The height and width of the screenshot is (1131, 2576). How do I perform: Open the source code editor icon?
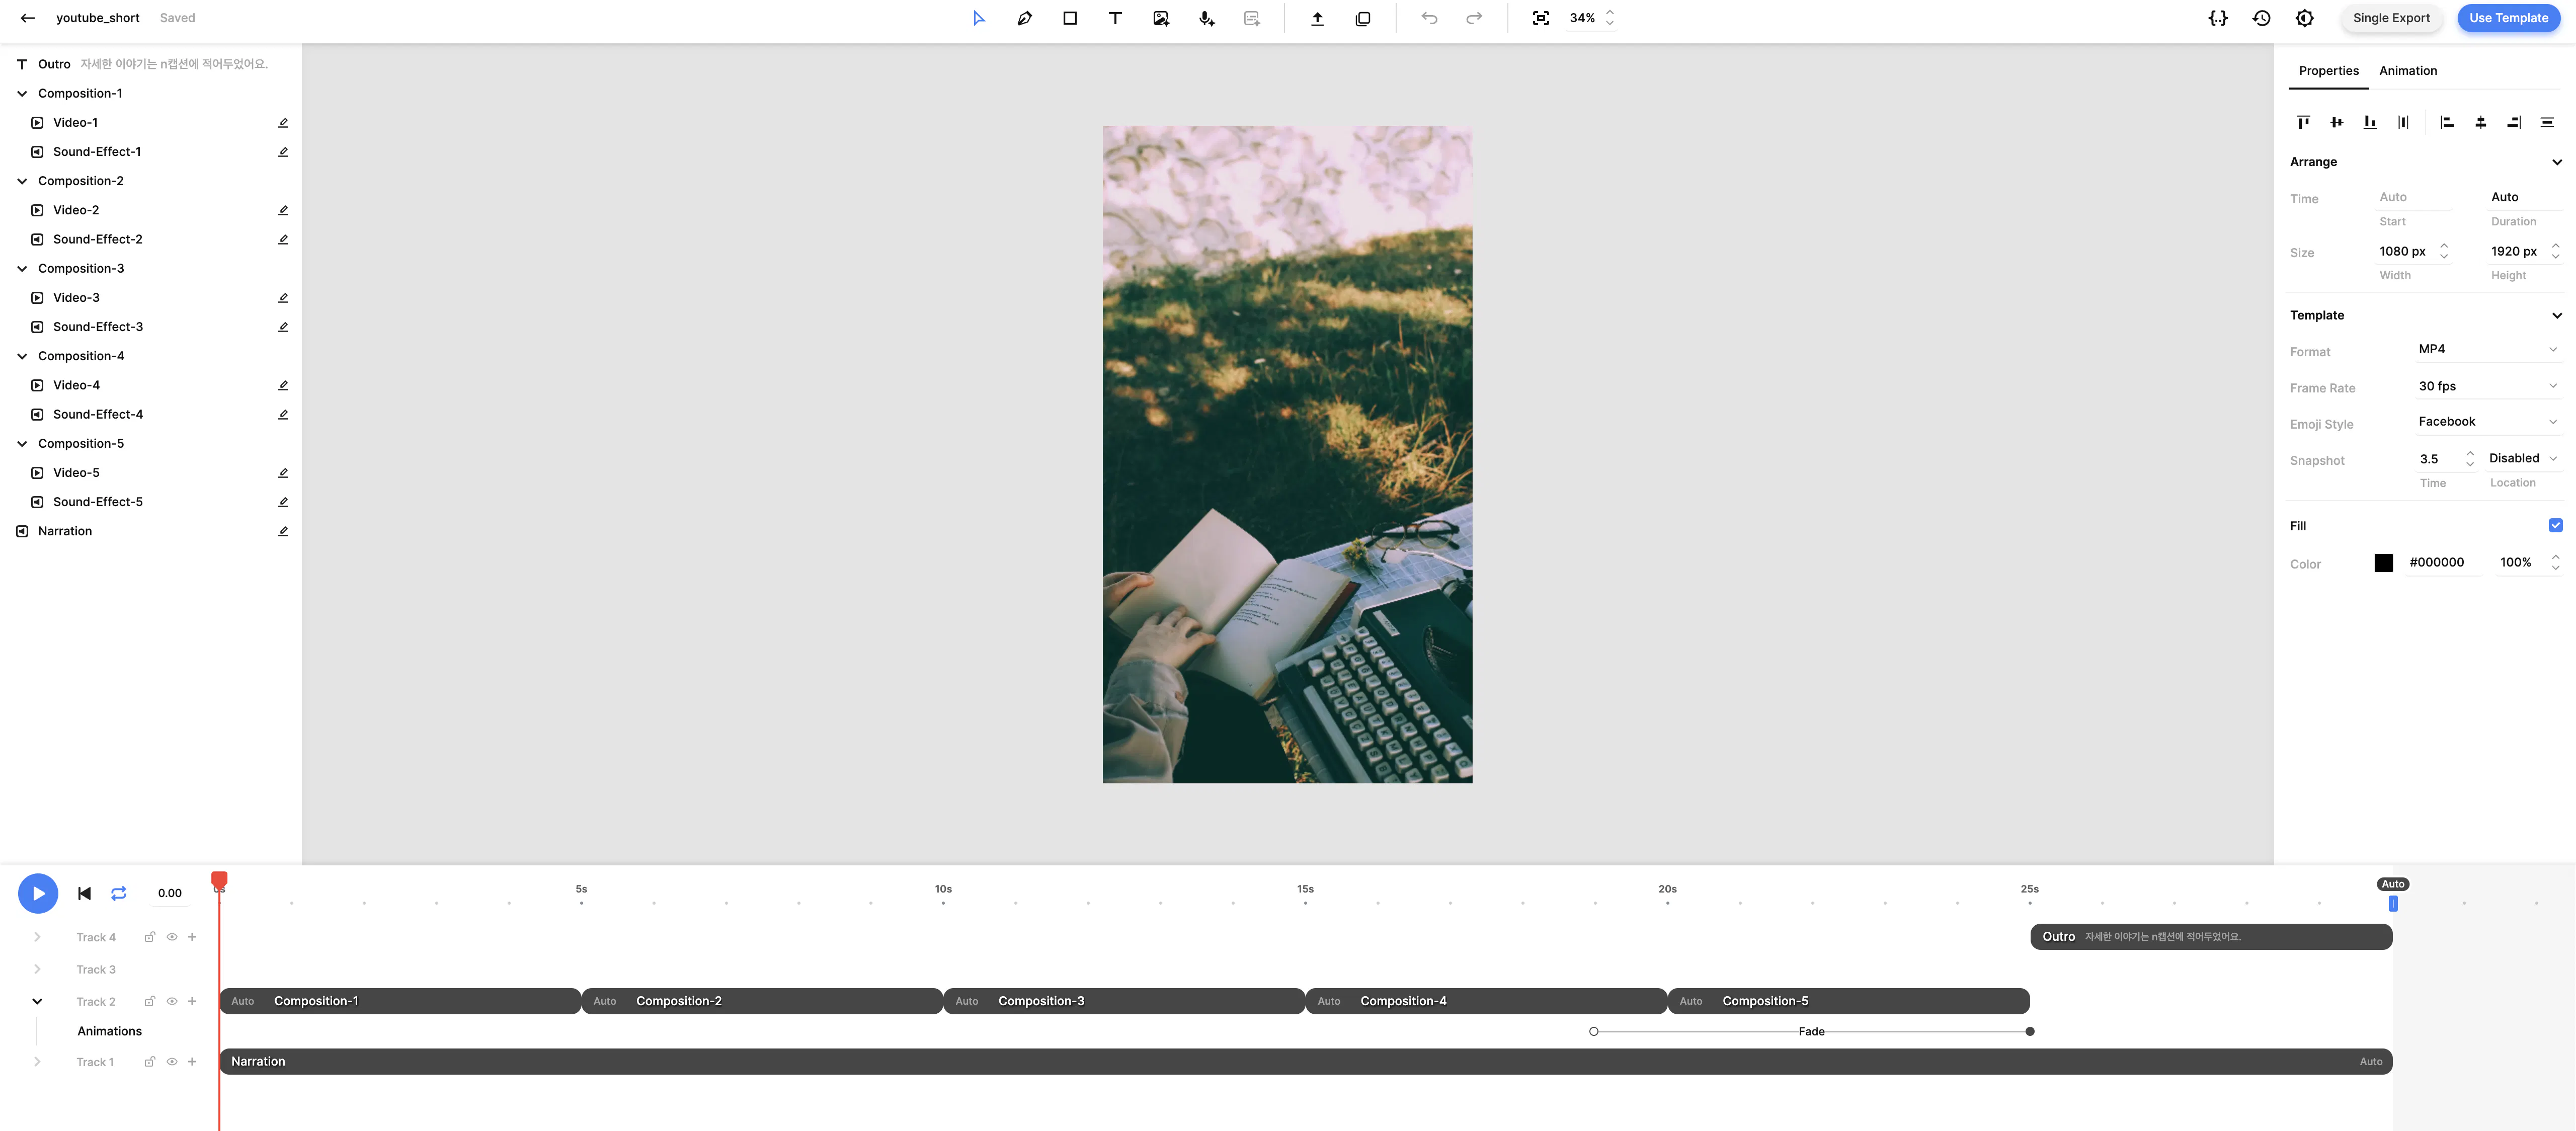2217,18
